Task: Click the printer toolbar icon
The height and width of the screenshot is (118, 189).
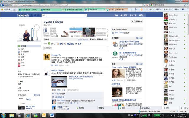Action: tap(151, 9)
